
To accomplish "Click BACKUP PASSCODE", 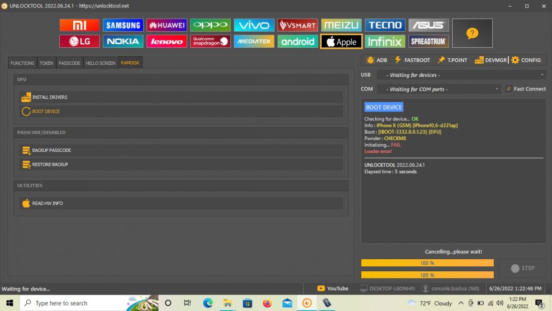I will (181, 150).
